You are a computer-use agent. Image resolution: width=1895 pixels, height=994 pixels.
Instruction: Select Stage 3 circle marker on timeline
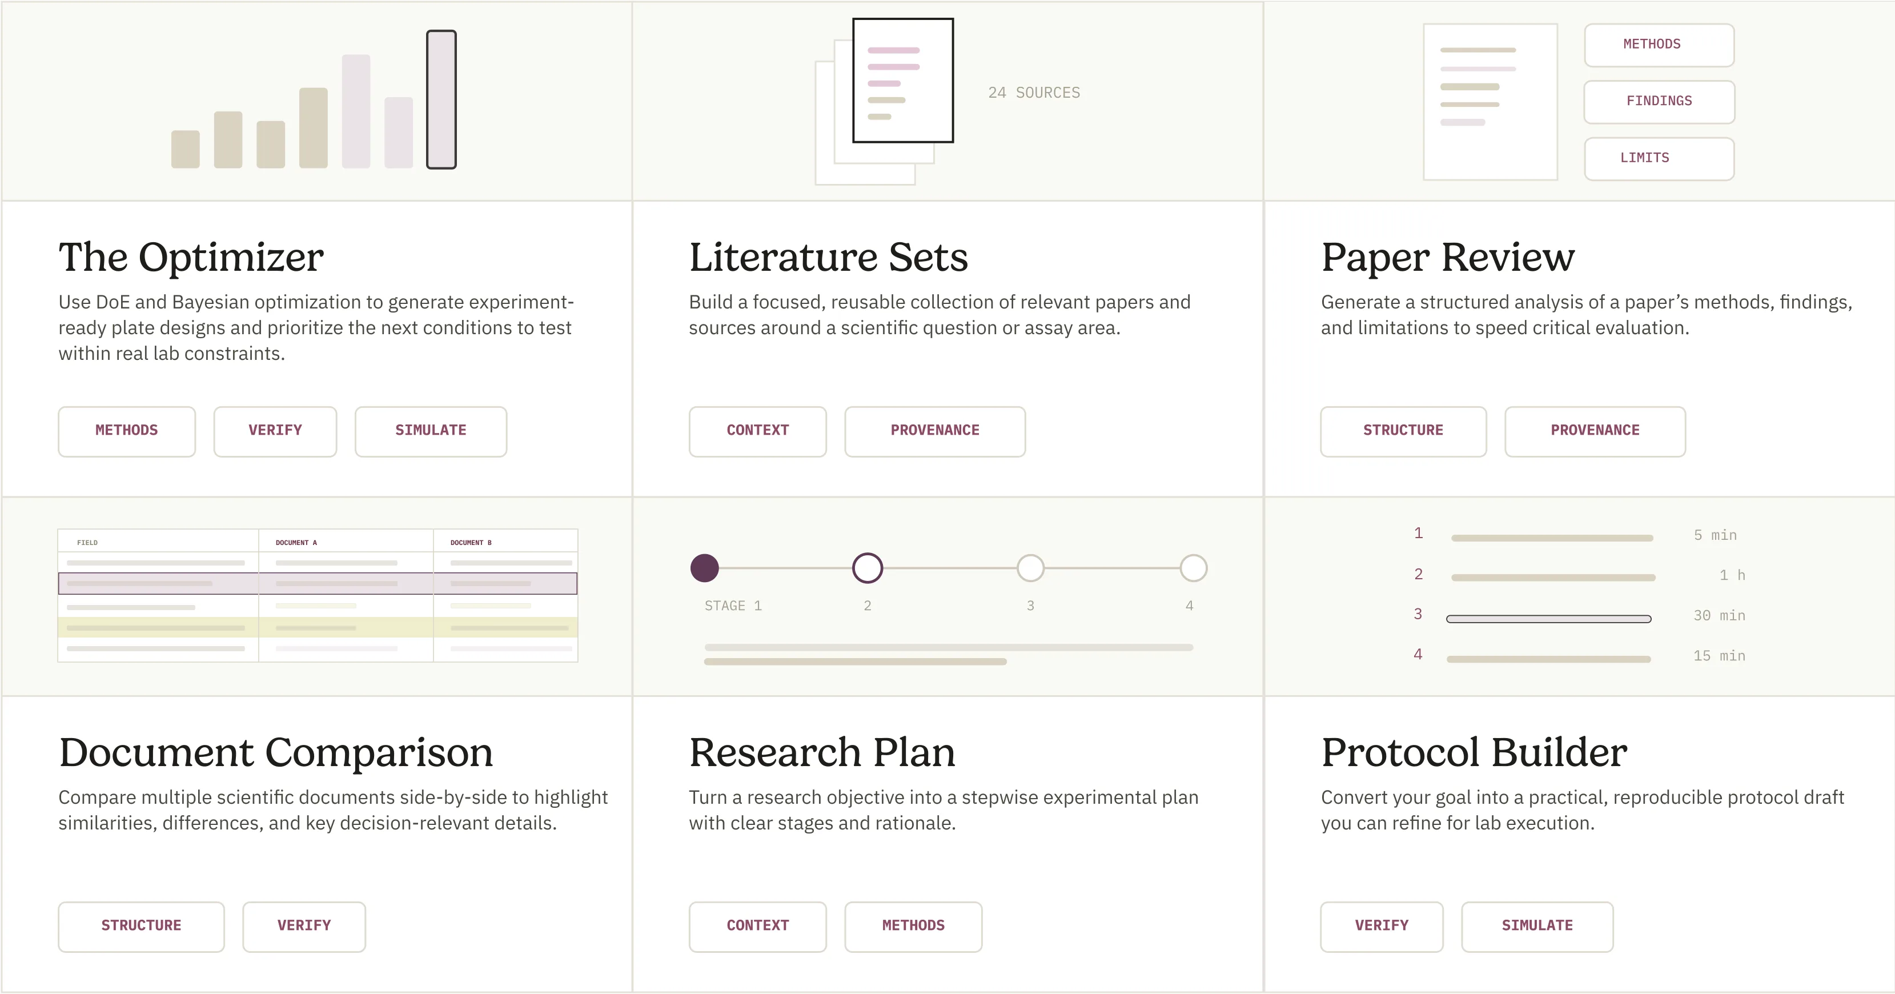[x=1030, y=568]
